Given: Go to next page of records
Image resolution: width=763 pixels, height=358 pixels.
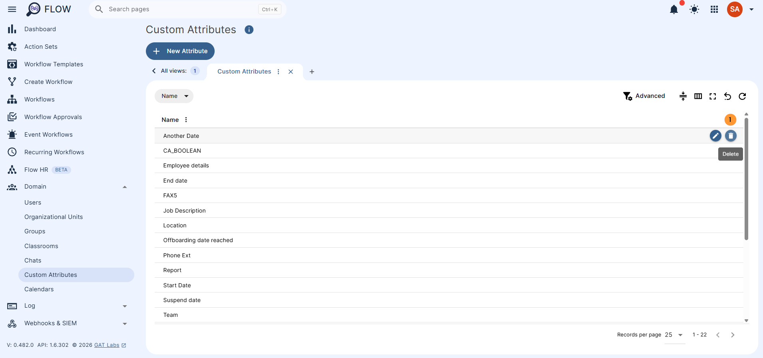Looking at the screenshot, I should pyautogui.click(x=733, y=335).
